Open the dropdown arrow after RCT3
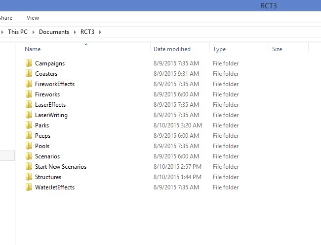 point(100,32)
